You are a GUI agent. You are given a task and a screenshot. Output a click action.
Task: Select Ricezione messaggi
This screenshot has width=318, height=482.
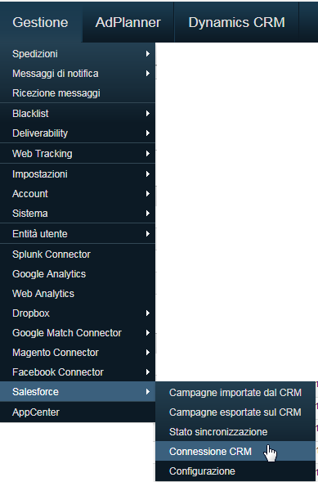tap(78, 93)
